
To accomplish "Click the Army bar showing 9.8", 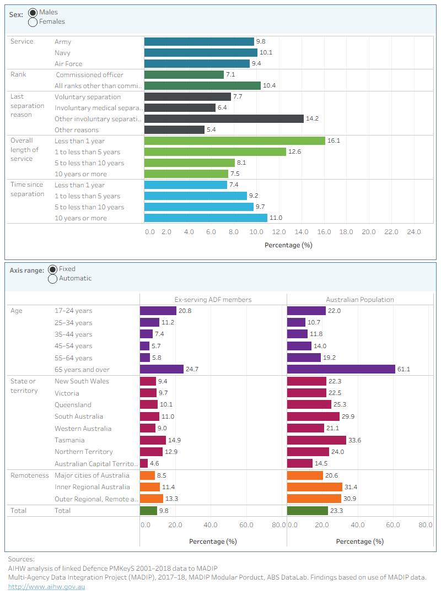I will coord(199,42).
